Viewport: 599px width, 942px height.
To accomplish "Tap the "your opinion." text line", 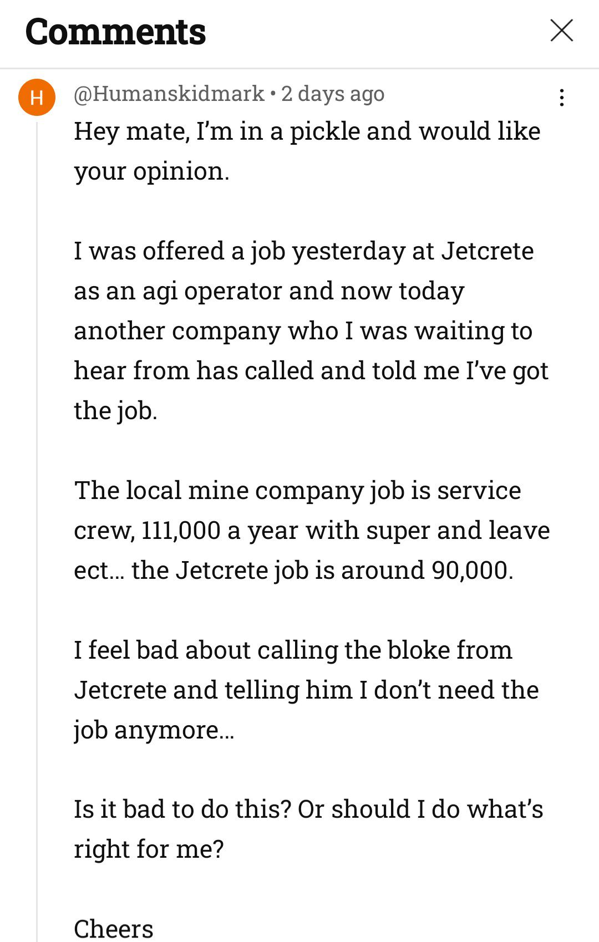I will pyautogui.click(x=151, y=171).
